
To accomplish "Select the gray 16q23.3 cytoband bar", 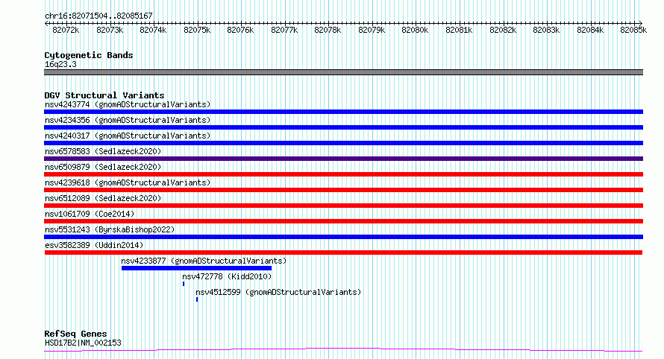I will [343, 72].
